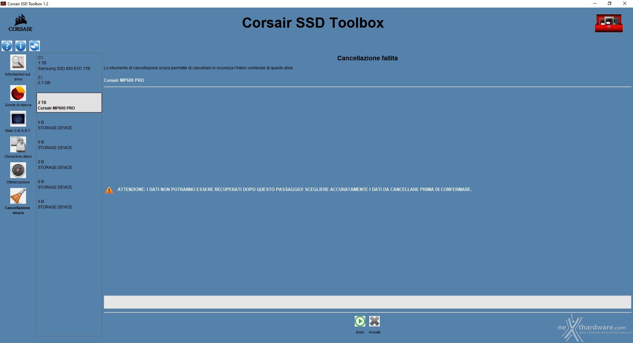Click the warning triangle icon
The image size is (633, 343).
pyautogui.click(x=109, y=190)
